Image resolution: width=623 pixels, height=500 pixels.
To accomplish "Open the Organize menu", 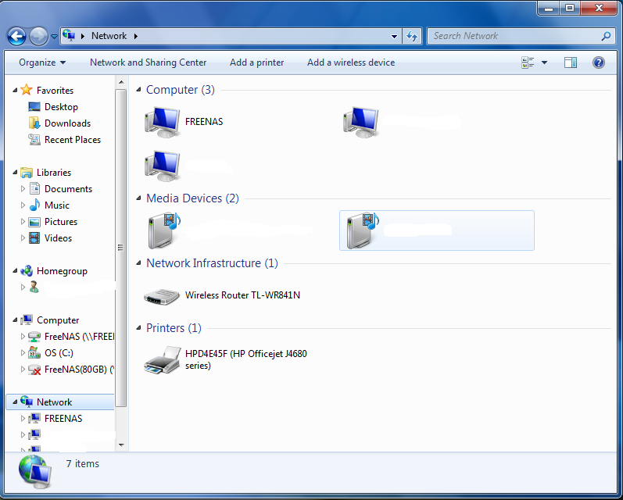I will (42, 62).
